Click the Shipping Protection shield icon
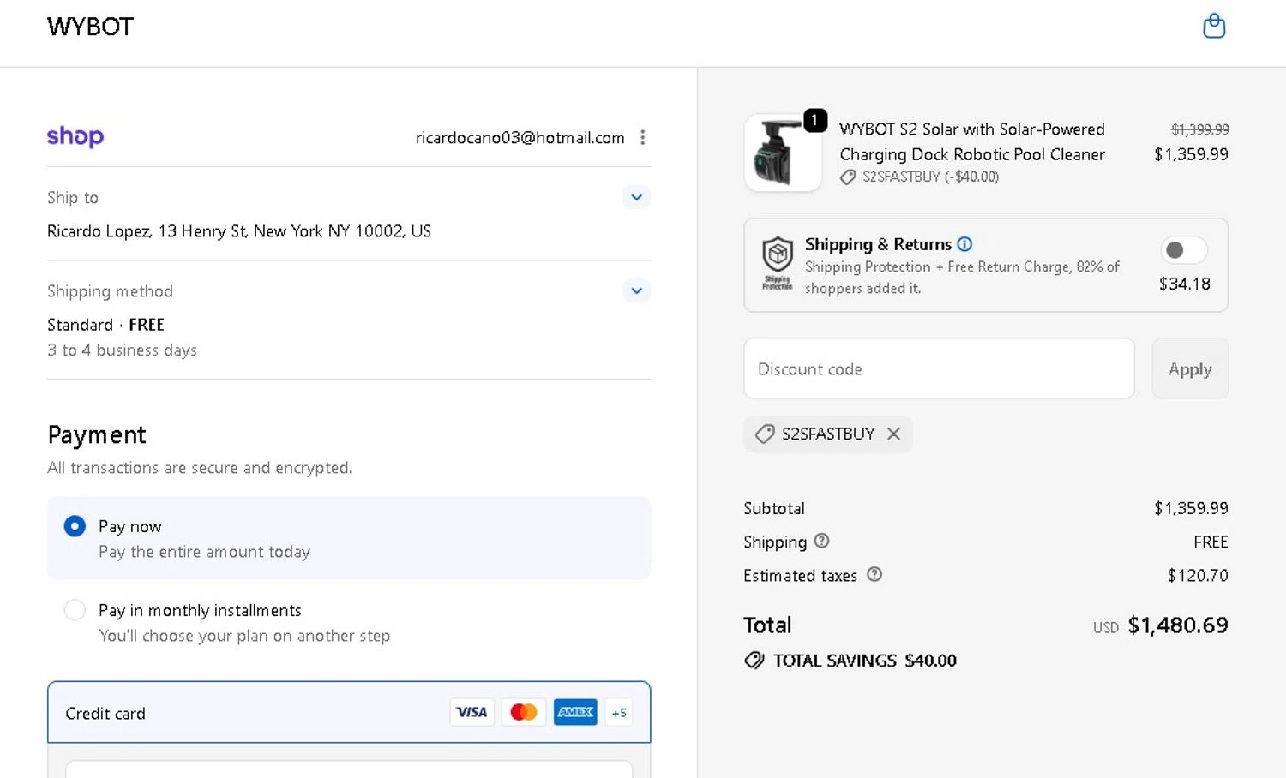 point(778,263)
